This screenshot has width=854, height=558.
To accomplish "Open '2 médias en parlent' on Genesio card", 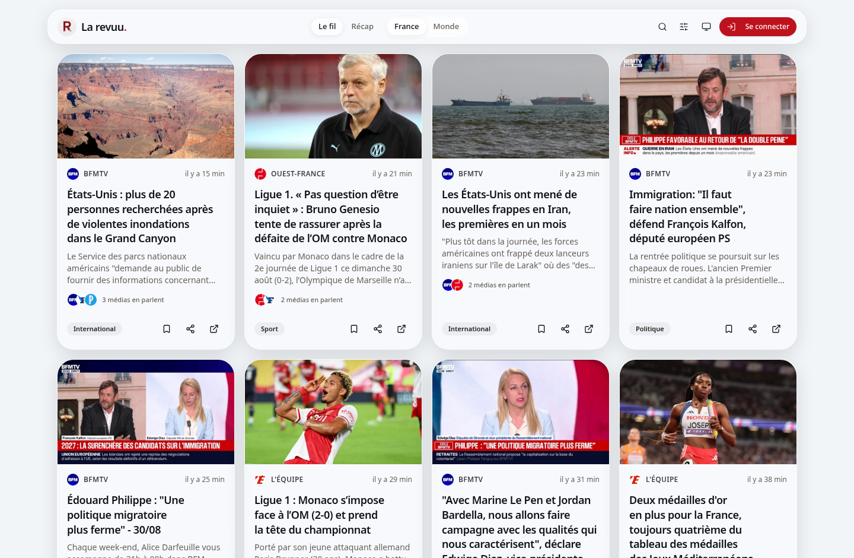I will [312, 300].
